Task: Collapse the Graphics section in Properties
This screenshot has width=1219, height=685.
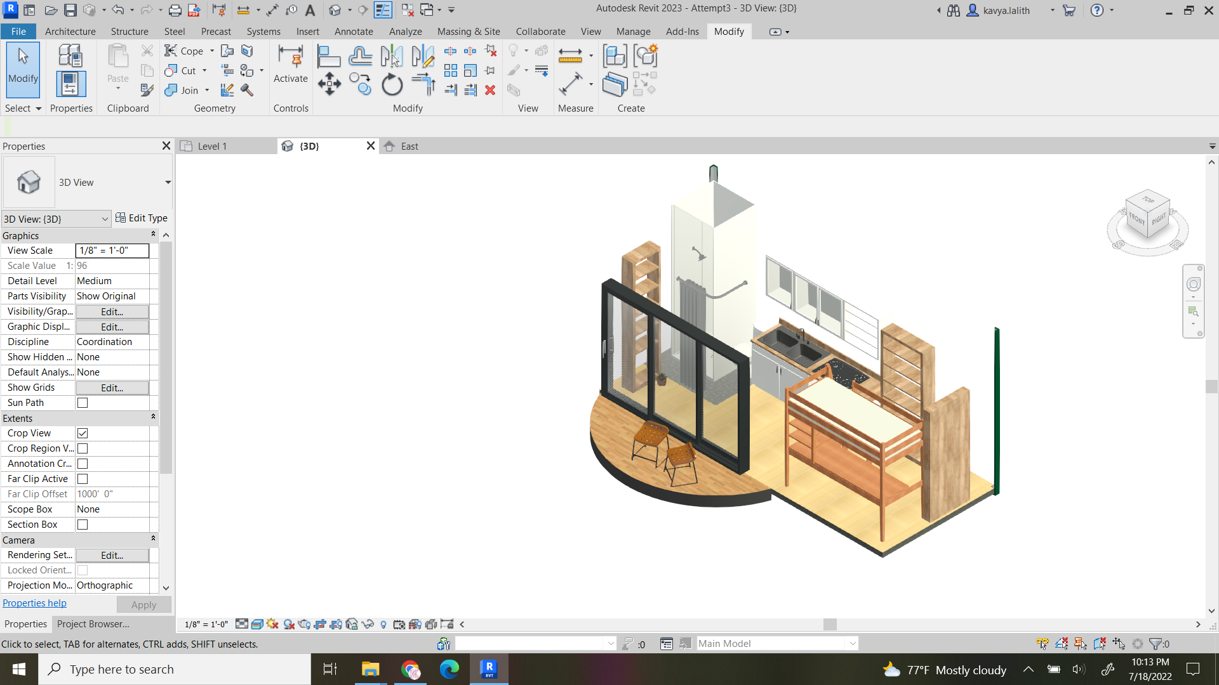Action: pyautogui.click(x=153, y=233)
